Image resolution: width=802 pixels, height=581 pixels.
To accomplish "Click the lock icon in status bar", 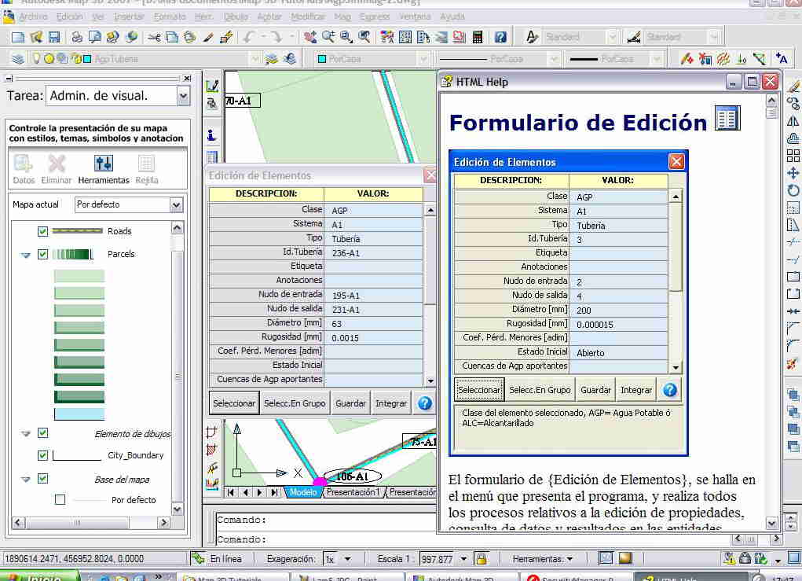I will (x=482, y=559).
